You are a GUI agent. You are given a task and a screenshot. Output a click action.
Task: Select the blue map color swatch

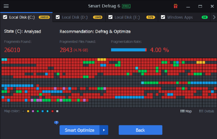point(43,111)
